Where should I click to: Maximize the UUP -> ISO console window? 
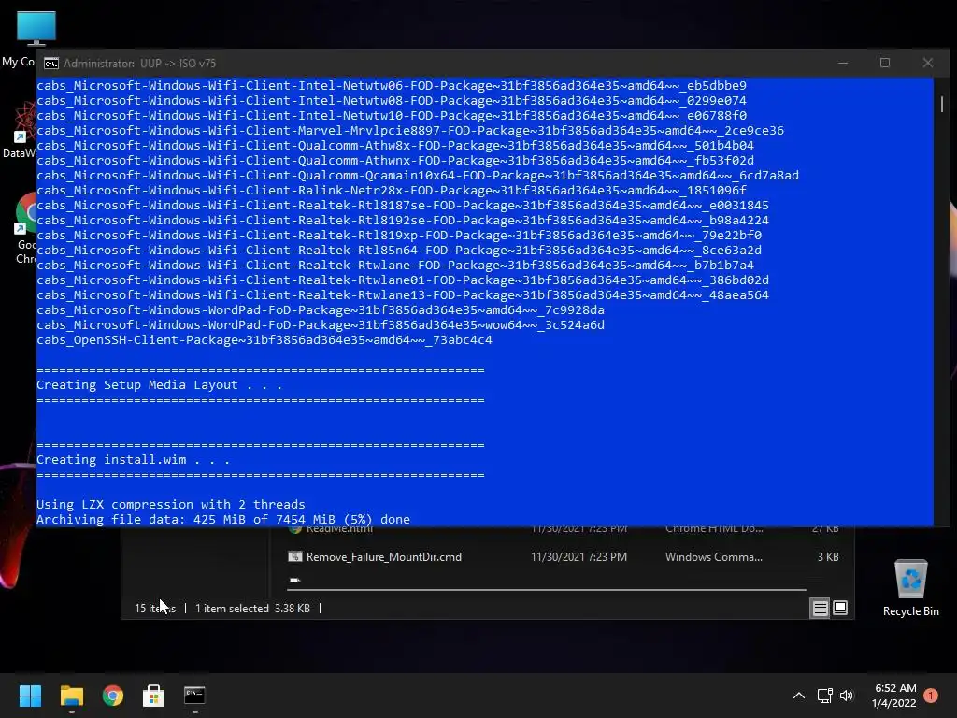point(885,63)
